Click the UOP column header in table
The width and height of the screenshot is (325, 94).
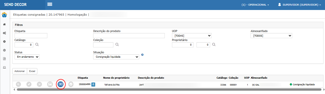click(247, 78)
